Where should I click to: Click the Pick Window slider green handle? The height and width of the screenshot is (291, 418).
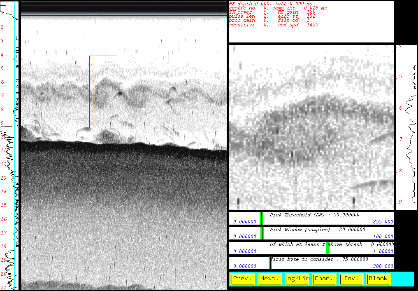click(x=262, y=233)
